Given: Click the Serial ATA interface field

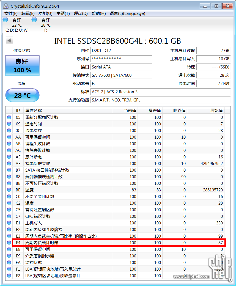Looking at the screenshot, I should [x=121, y=67].
